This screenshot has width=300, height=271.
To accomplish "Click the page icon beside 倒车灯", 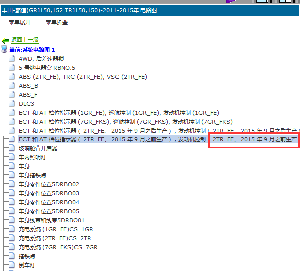I will pyautogui.click(x=12, y=265).
